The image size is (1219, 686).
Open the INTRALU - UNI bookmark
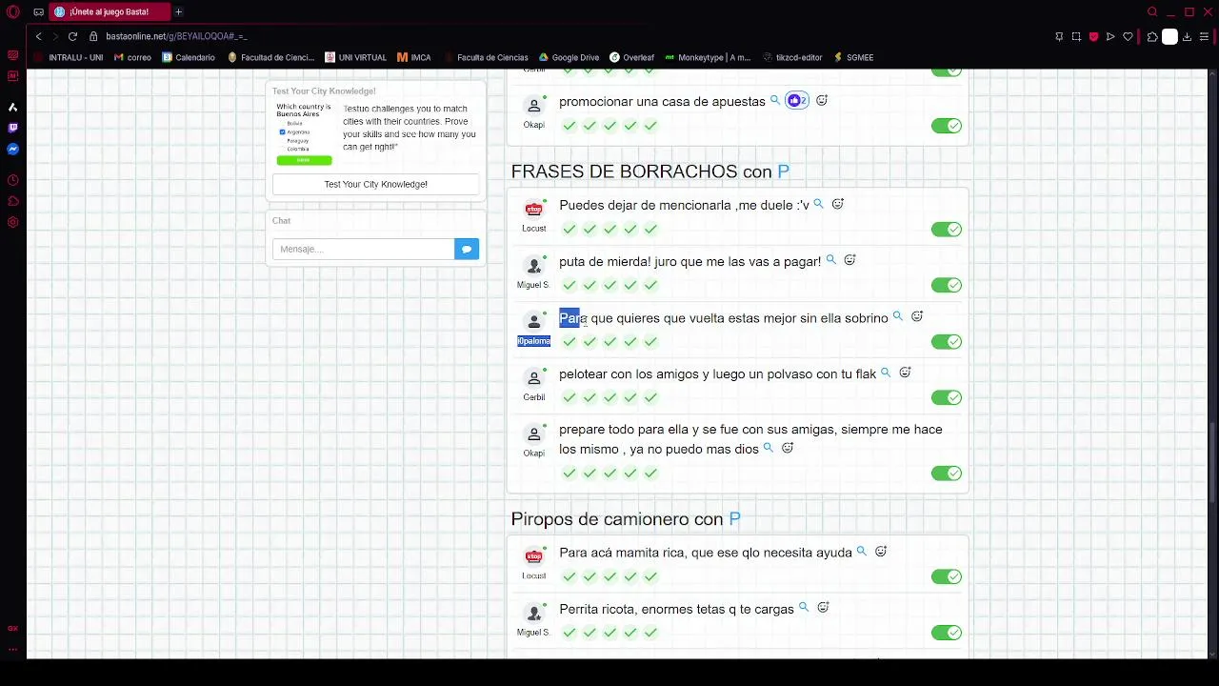[x=69, y=57]
